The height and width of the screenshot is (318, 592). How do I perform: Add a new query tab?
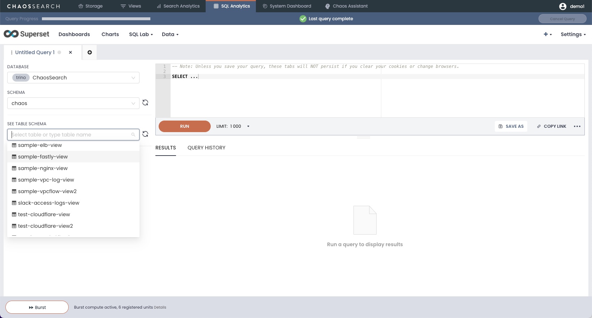coord(90,52)
